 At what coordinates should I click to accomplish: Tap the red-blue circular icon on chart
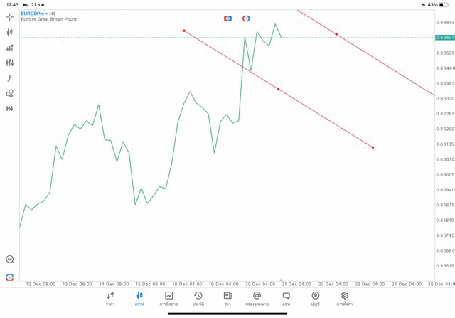click(246, 18)
